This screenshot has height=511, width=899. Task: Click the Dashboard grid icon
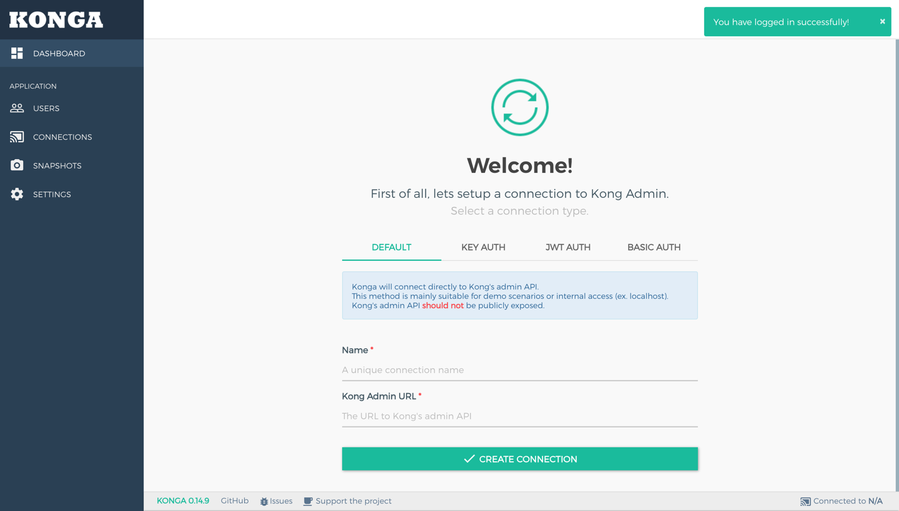click(x=17, y=54)
